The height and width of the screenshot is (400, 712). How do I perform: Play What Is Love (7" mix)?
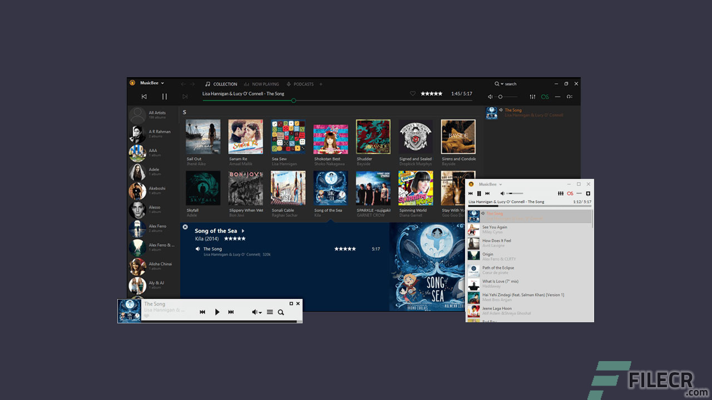pos(528,283)
